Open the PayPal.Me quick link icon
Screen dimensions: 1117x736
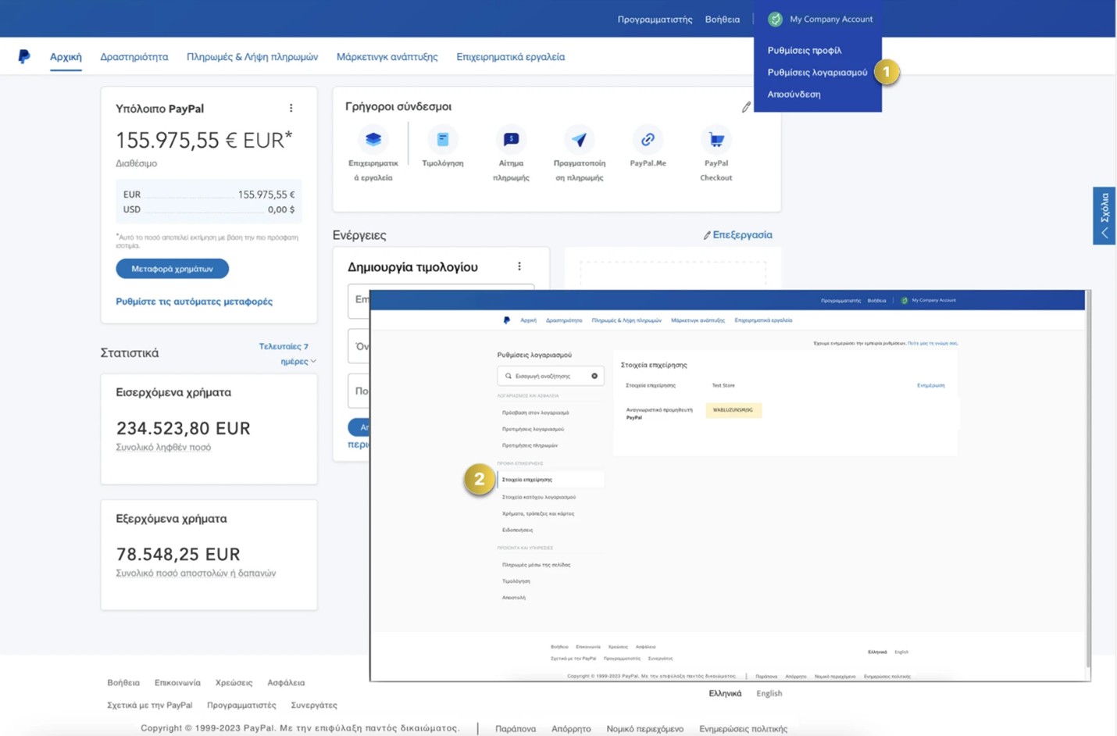648,140
